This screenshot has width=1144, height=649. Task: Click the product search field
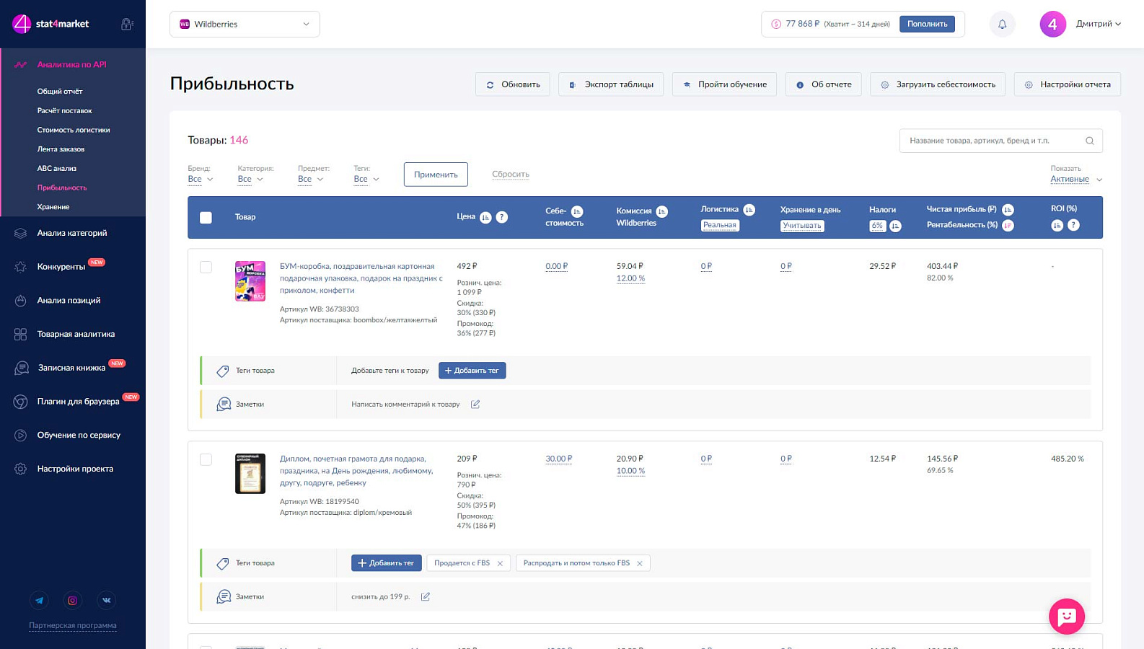point(1000,141)
